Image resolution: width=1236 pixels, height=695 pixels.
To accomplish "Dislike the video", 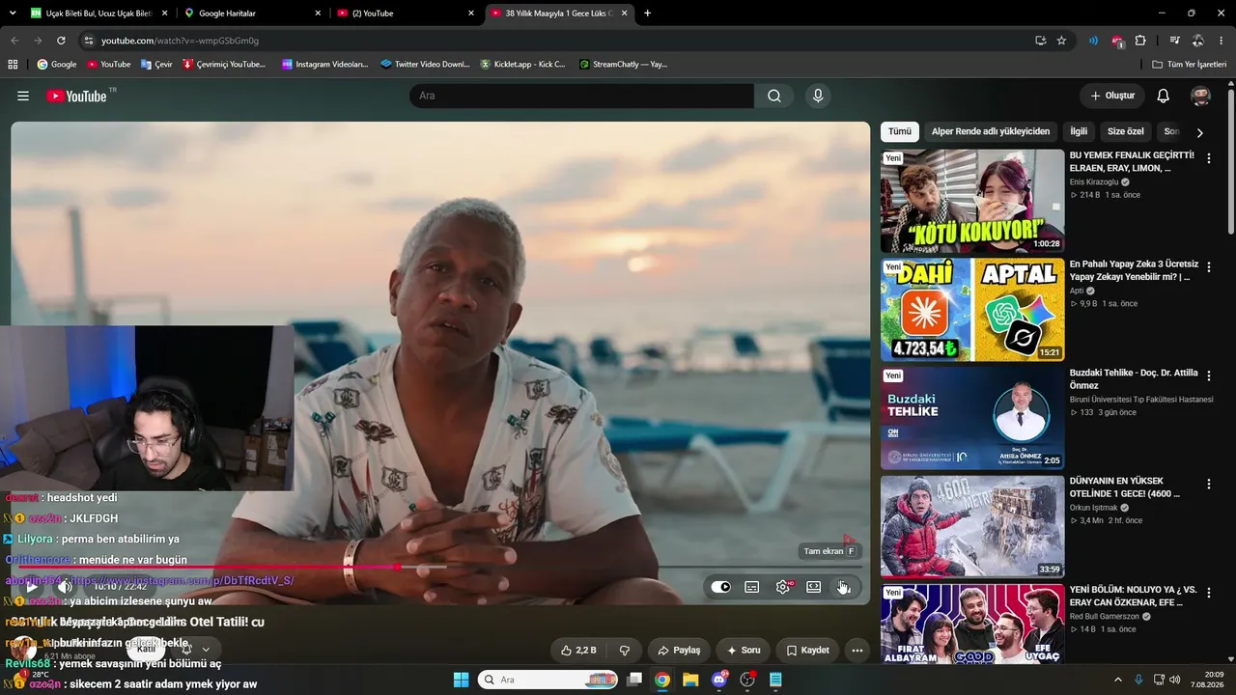I will [x=625, y=651].
